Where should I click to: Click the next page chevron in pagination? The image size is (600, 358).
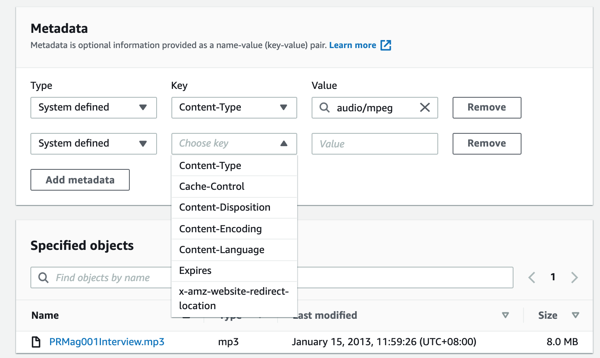575,277
